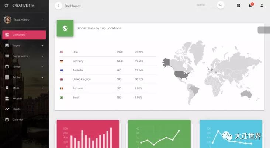
Task: Click the USA row in sales table
Action: pyautogui.click(x=107, y=52)
